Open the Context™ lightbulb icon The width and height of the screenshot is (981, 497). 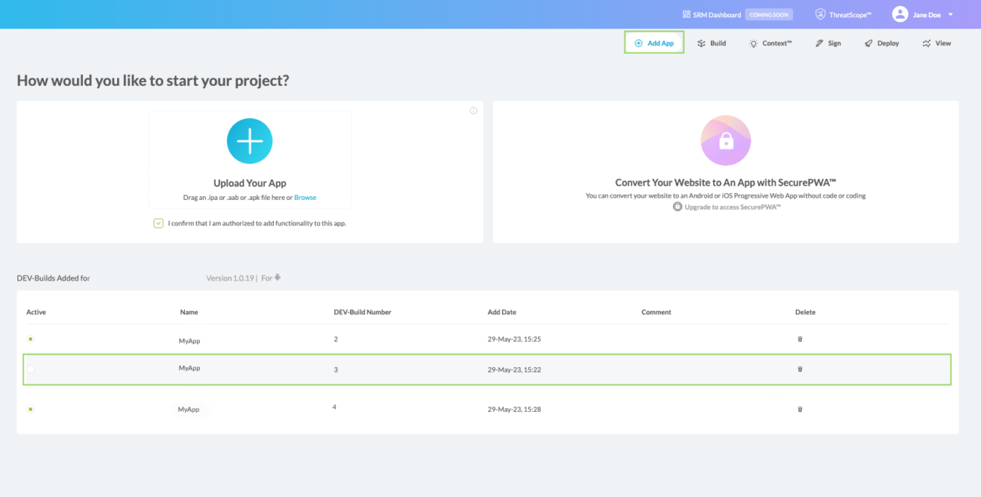[x=752, y=43]
